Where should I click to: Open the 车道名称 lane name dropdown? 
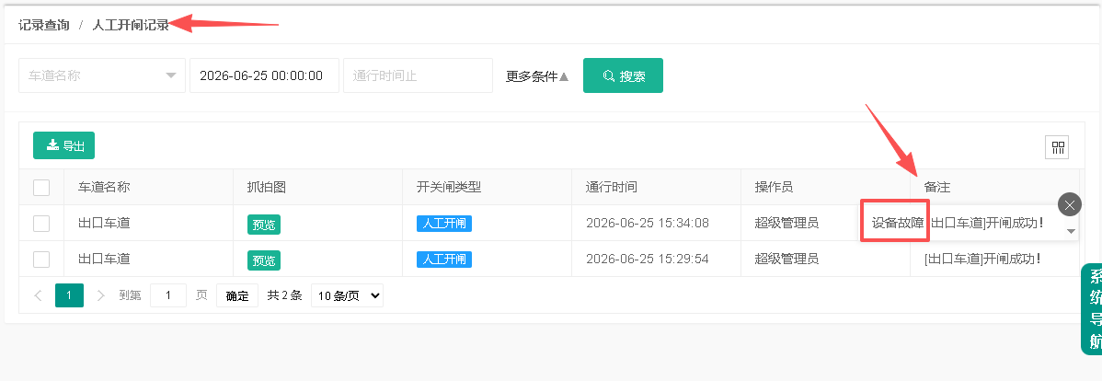coord(102,75)
